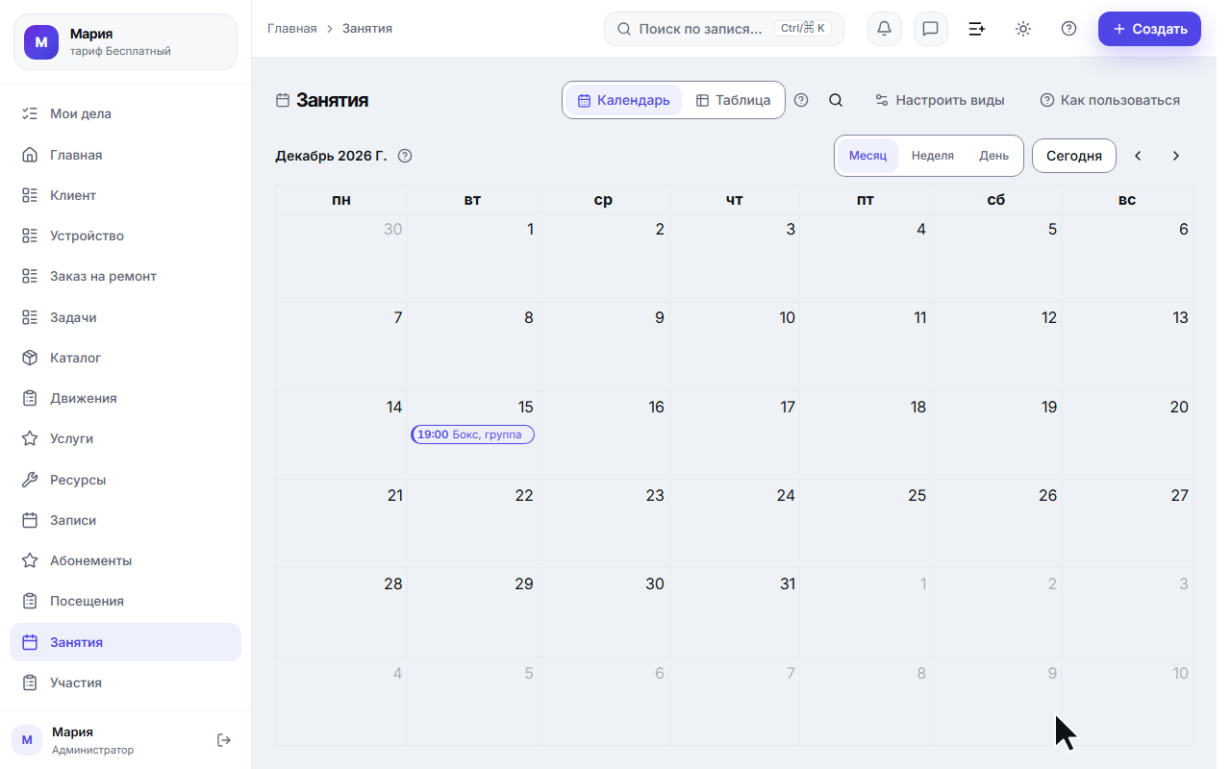Click the Ресурсы wrench icon
Image resolution: width=1231 pixels, height=769 pixels.
click(30, 480)
